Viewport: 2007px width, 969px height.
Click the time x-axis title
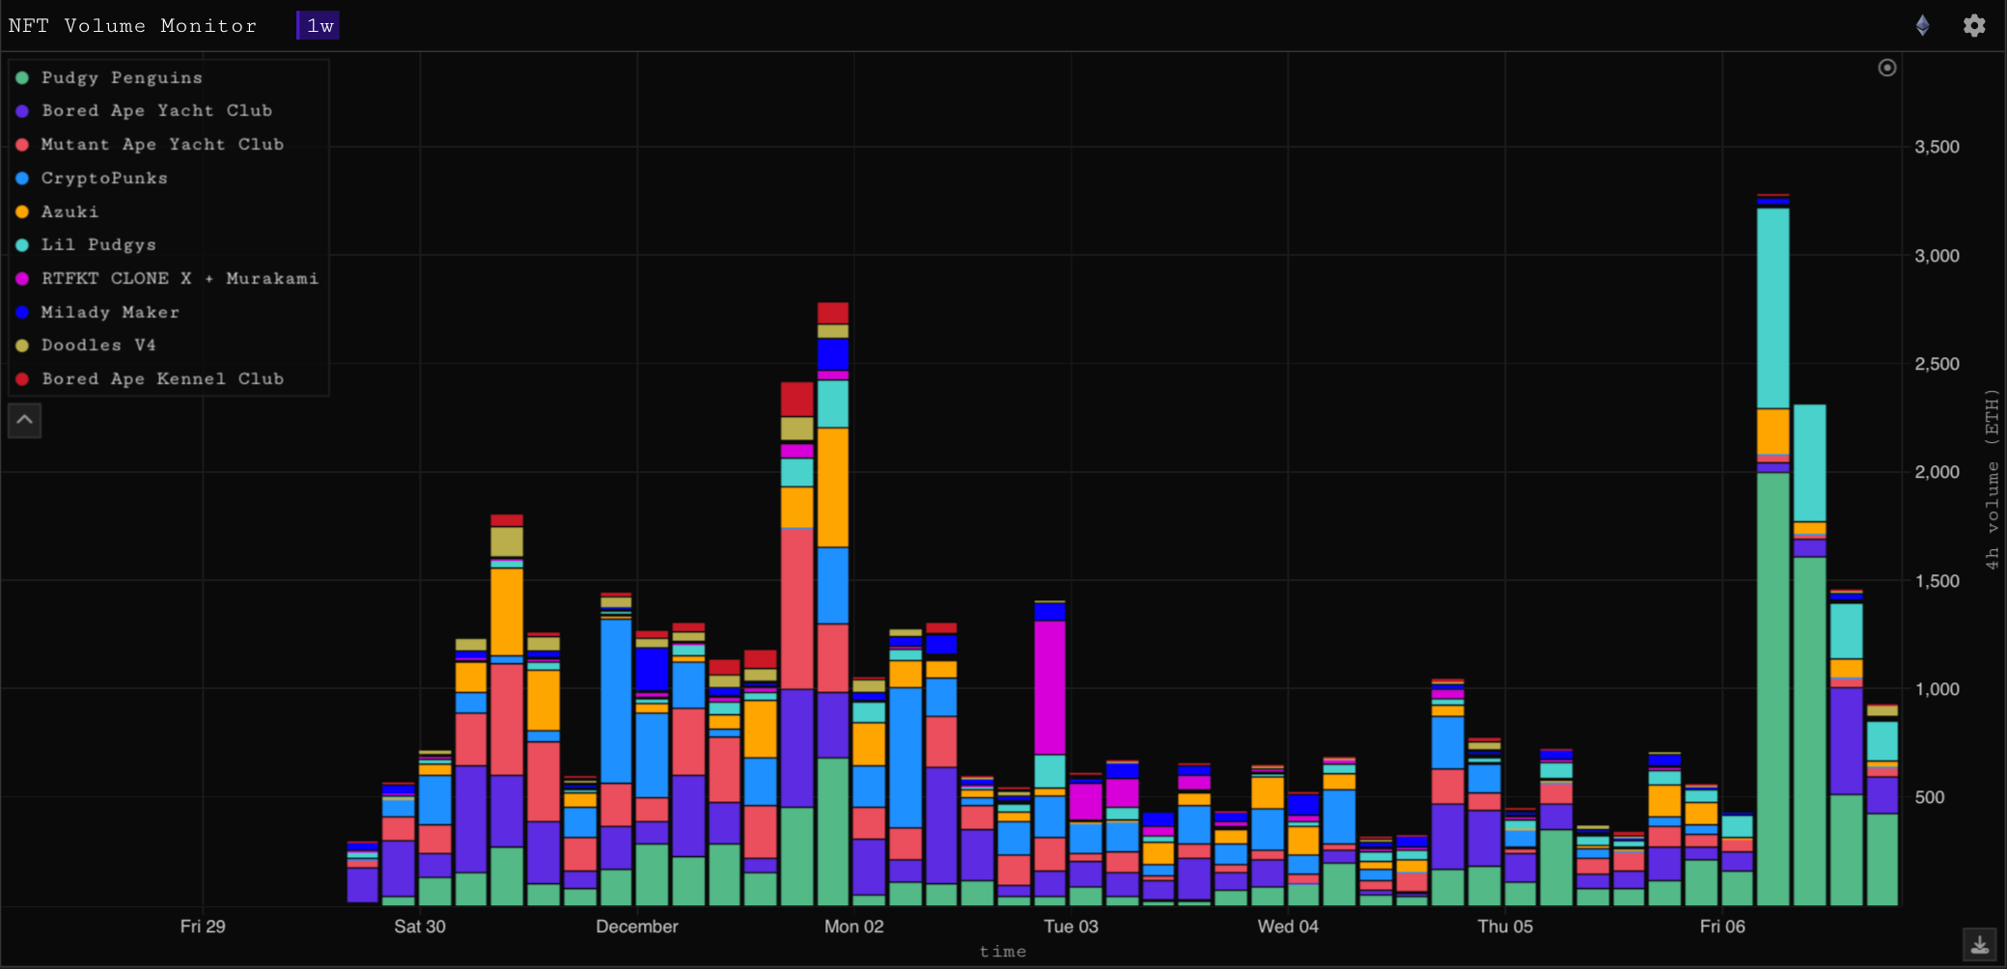click(x=1003, y=952)
